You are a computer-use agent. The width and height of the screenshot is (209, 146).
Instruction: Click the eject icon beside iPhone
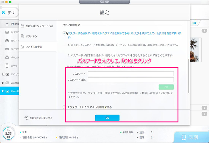point(7,24)
